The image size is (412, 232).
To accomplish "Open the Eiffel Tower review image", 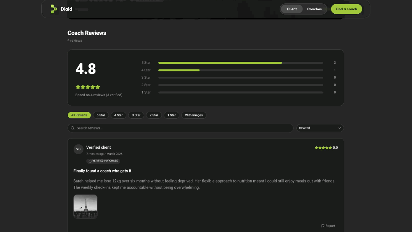I will pyautogui.click(x=85, y=206).
